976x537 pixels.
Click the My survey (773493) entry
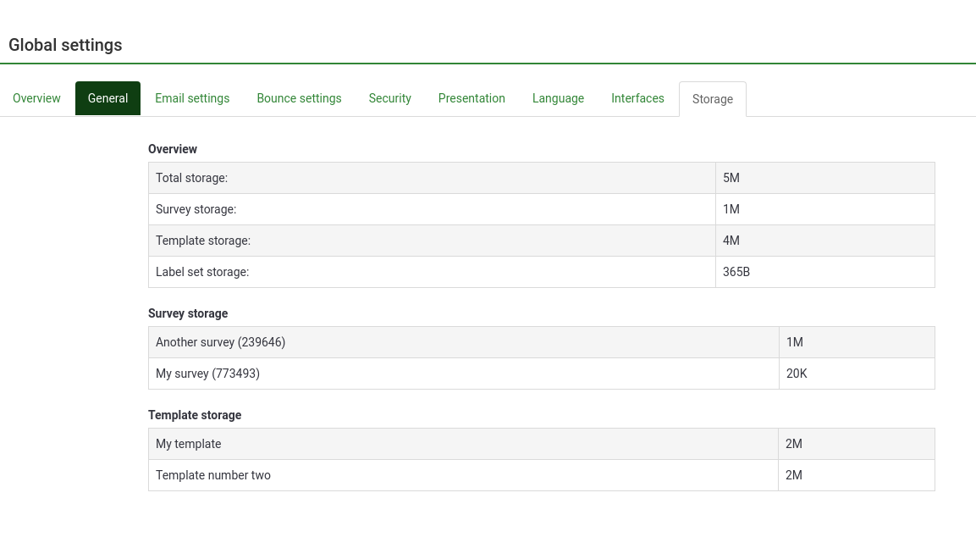(x=207, y=374)
